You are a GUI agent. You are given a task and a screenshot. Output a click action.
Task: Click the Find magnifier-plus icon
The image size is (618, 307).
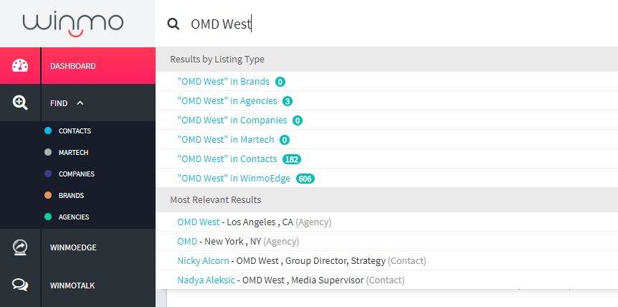pyautogui.click(x=20, y=103)
